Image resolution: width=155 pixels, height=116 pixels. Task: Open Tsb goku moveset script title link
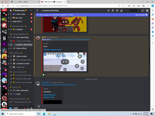click(52, 49)
